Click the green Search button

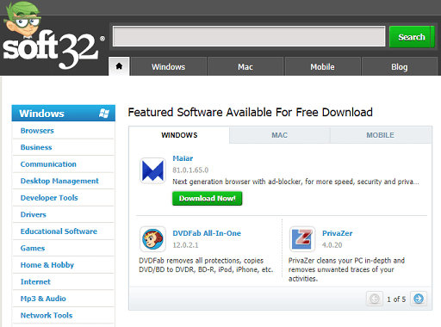click(x=412, y=37)
